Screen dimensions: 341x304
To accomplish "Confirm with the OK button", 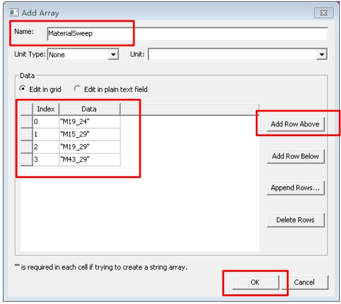I will point(255,283).
